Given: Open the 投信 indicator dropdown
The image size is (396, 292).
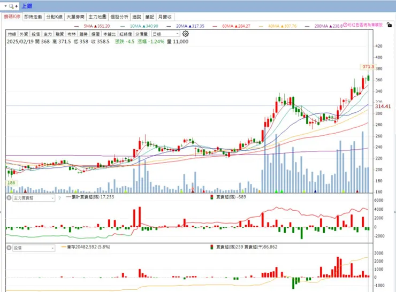Looking at the screenshot, I should (34, 248).
